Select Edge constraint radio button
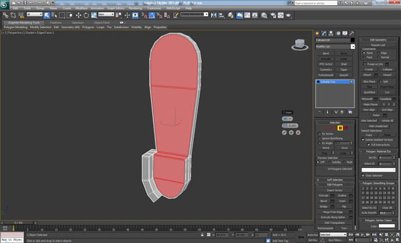The height and width of the screenshot is (243, 401). coord(378,53)
